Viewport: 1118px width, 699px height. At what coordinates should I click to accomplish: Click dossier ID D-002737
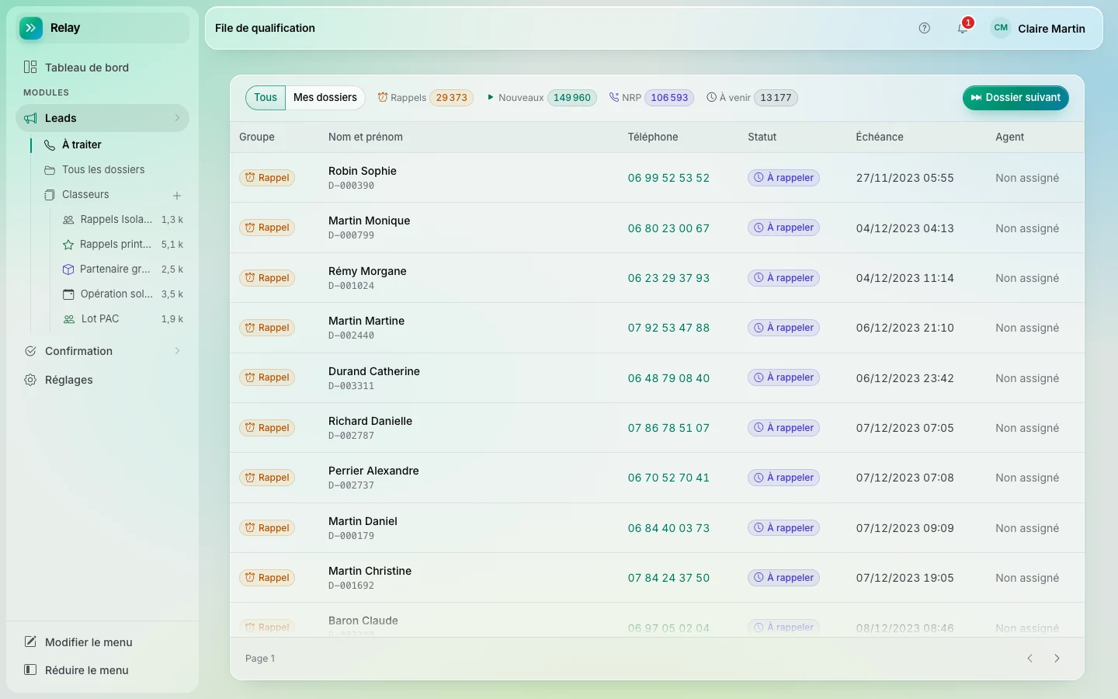(x=351, y=485)
